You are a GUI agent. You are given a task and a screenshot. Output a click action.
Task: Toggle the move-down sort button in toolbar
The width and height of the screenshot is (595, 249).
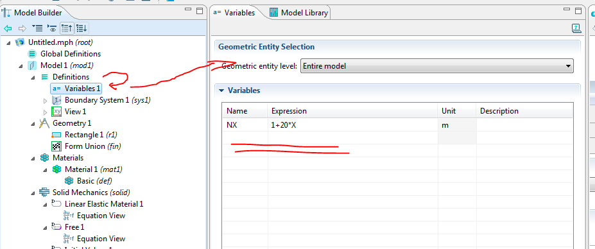coord(82,28)
